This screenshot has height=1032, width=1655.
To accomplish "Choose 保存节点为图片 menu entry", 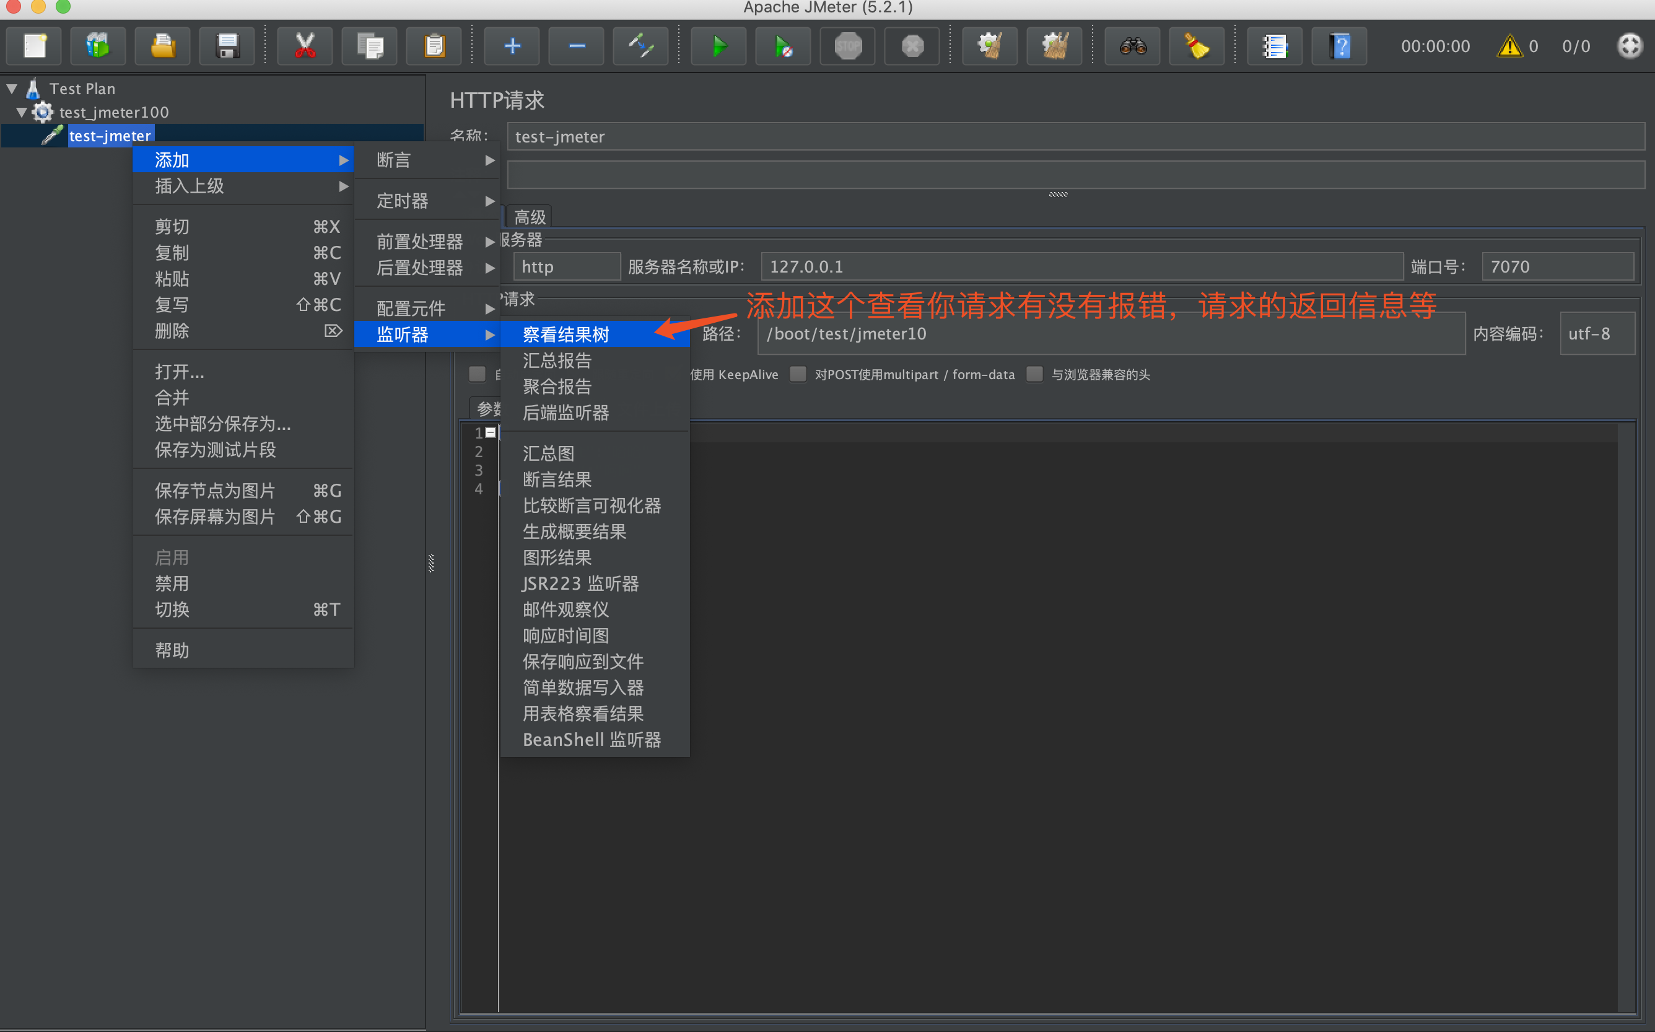I will (243, 491).
